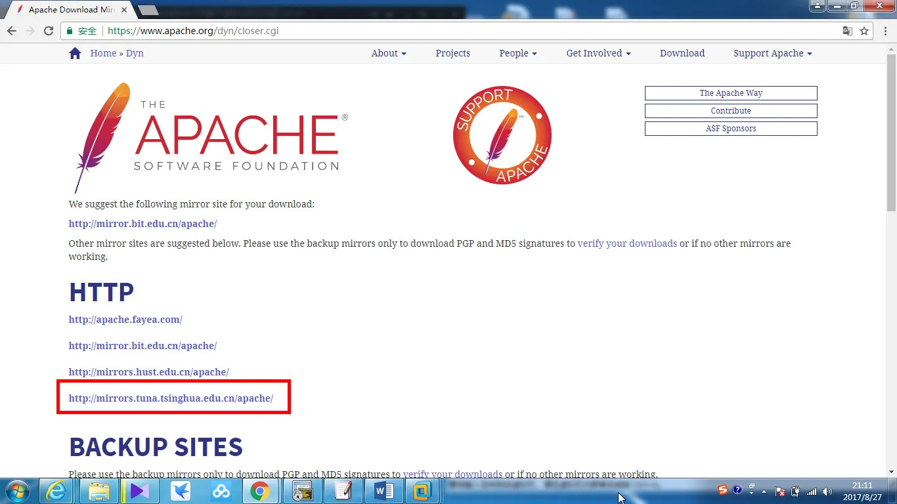Expand the Support Apache dropdown menu

tap(773, 53)
